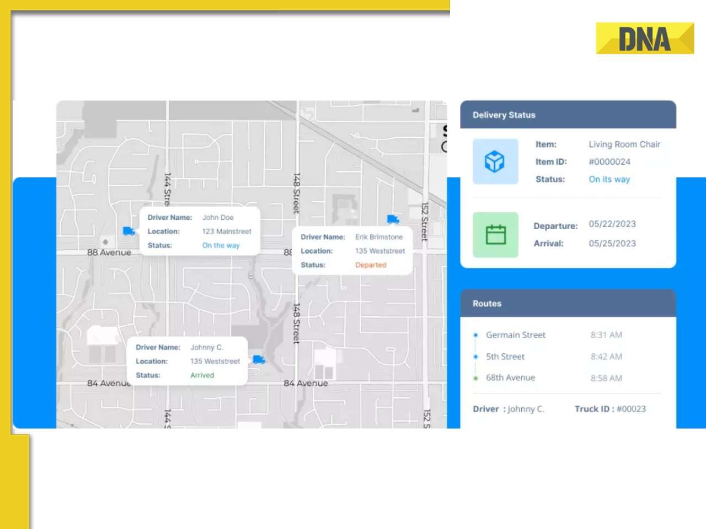Toggle the 68th Avenue green route marker
706x529 pixels.
(x=475, y=378)
